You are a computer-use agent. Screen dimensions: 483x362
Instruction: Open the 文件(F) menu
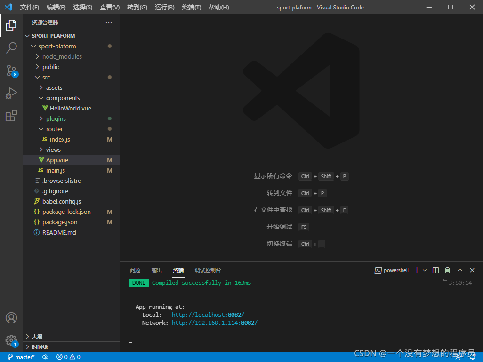tap(30, 7)
